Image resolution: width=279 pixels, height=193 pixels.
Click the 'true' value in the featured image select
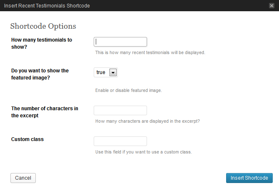(x=101, y=73)
